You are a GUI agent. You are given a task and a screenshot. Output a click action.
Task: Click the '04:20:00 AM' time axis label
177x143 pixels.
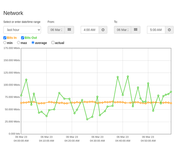coord(72,141)
